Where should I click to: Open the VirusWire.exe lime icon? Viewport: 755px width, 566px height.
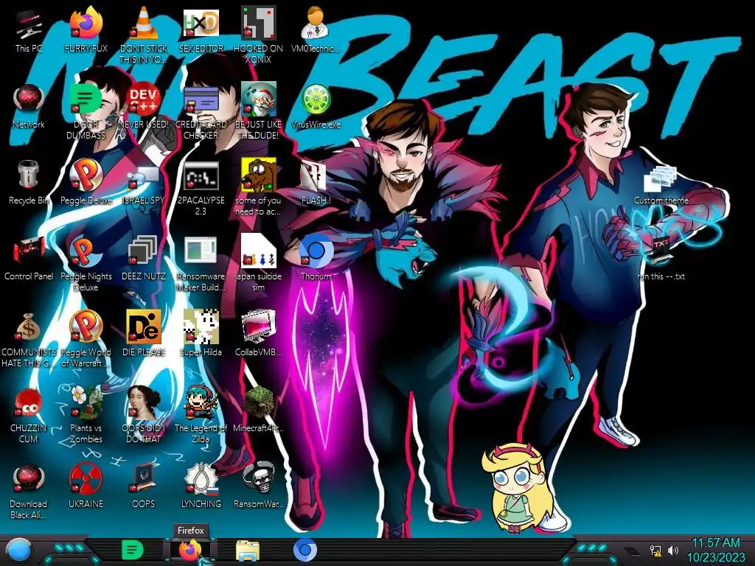(316, 99)
